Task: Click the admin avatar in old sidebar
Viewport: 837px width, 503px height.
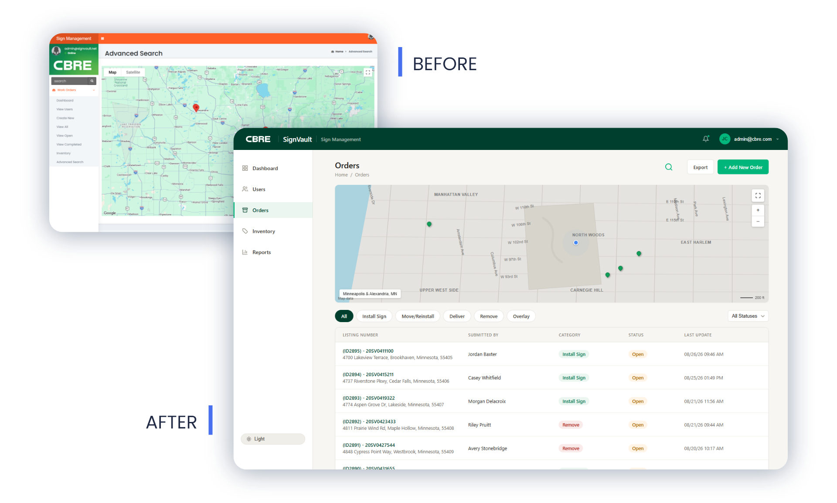Action: click(x=56, y=51)
